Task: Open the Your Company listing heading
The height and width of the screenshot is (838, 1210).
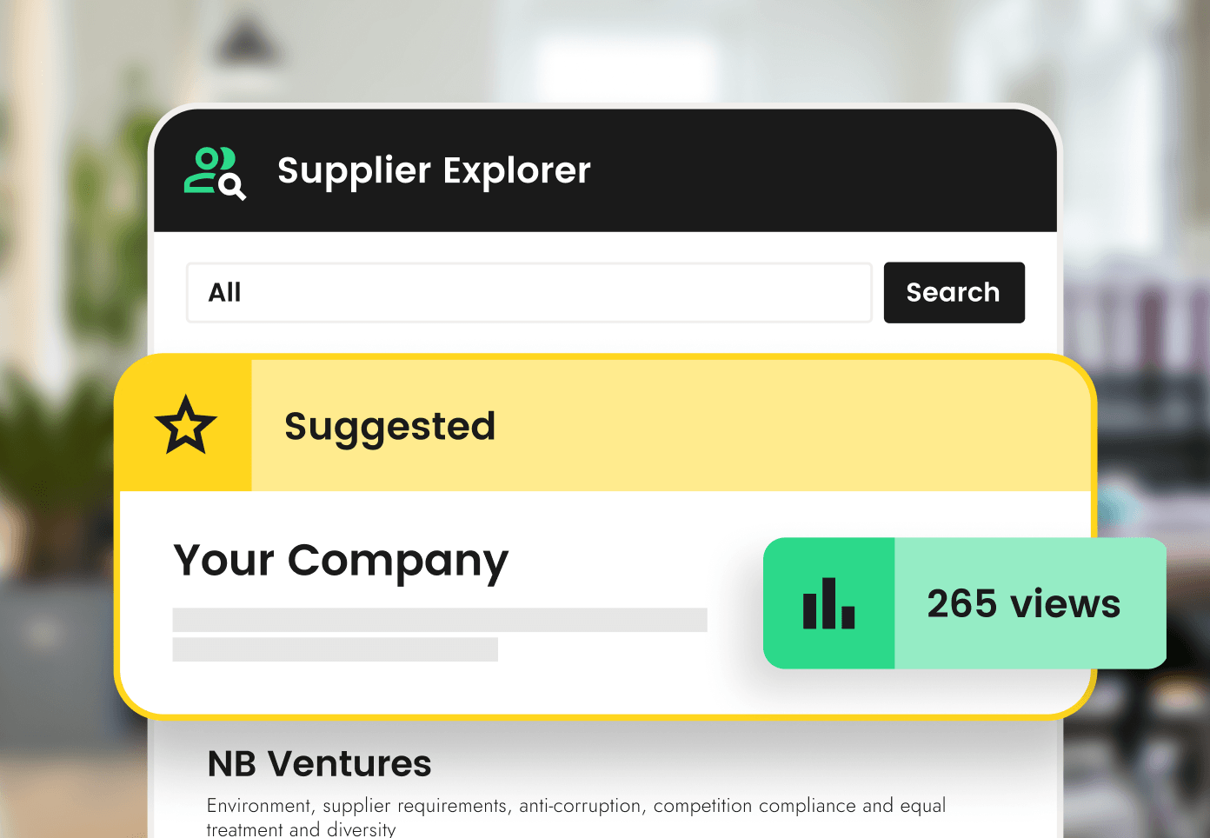Action: click(341, 561)
